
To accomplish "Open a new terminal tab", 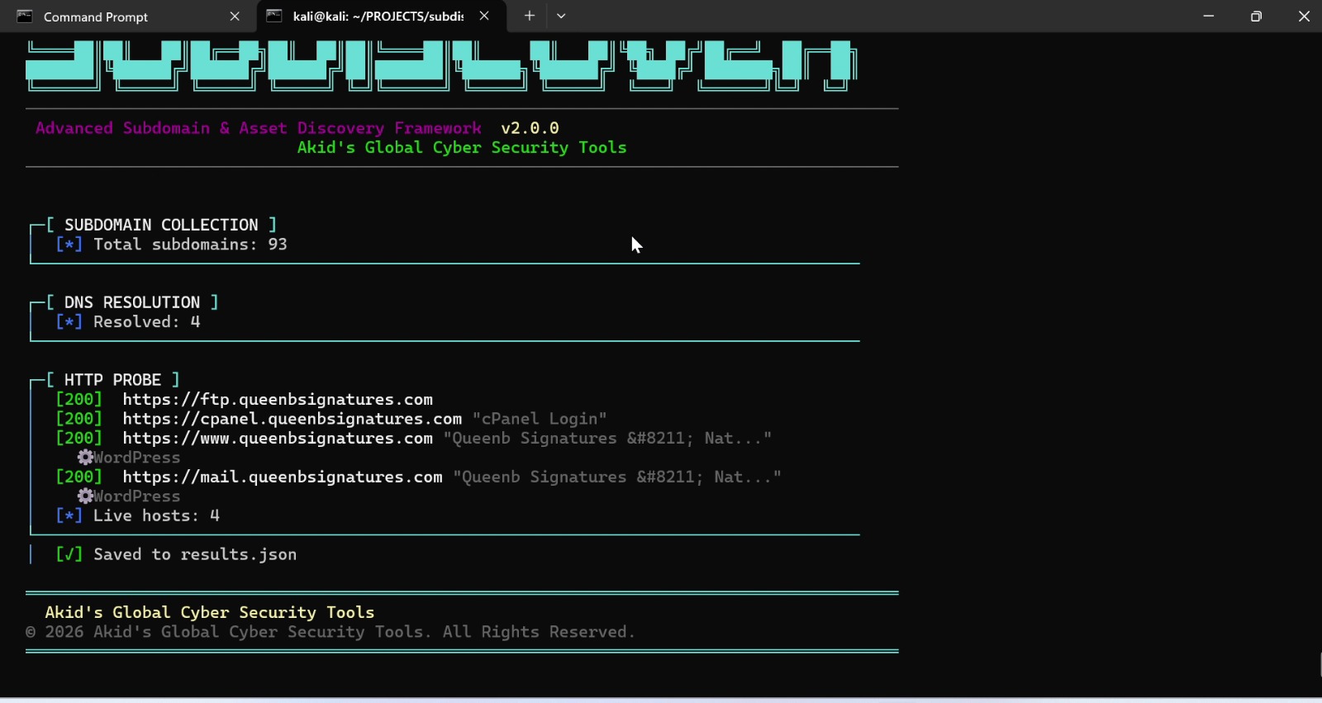I will pos(530,16).
